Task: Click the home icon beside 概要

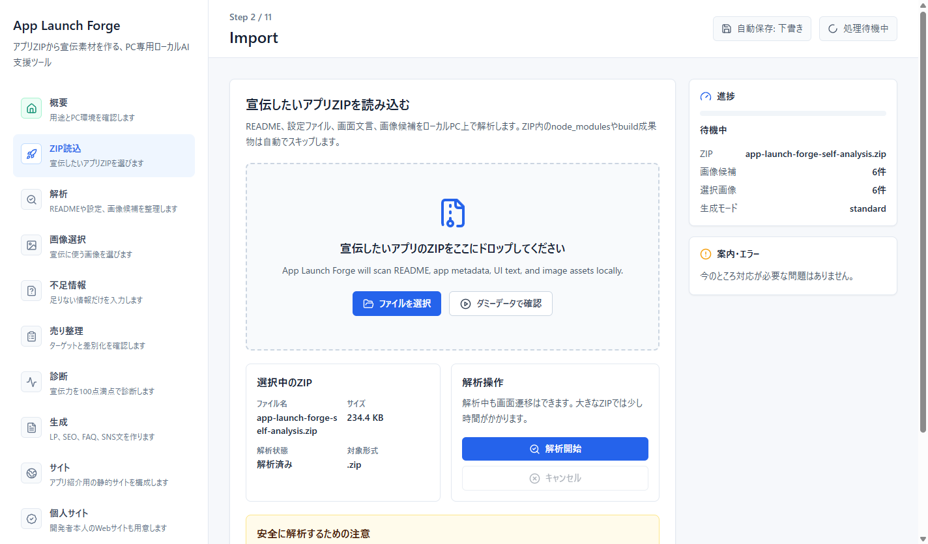Action: point(31,108)
